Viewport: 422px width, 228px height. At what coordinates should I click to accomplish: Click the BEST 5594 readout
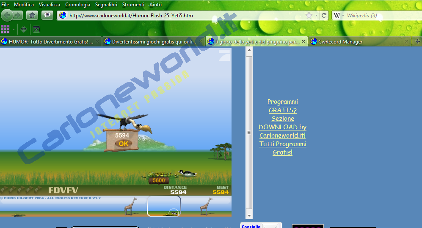221,190
